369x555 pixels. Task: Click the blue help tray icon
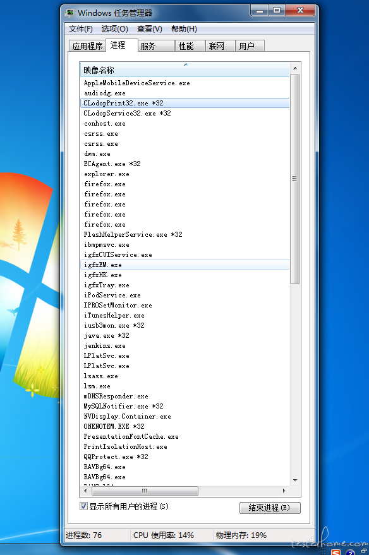[350, 552]
